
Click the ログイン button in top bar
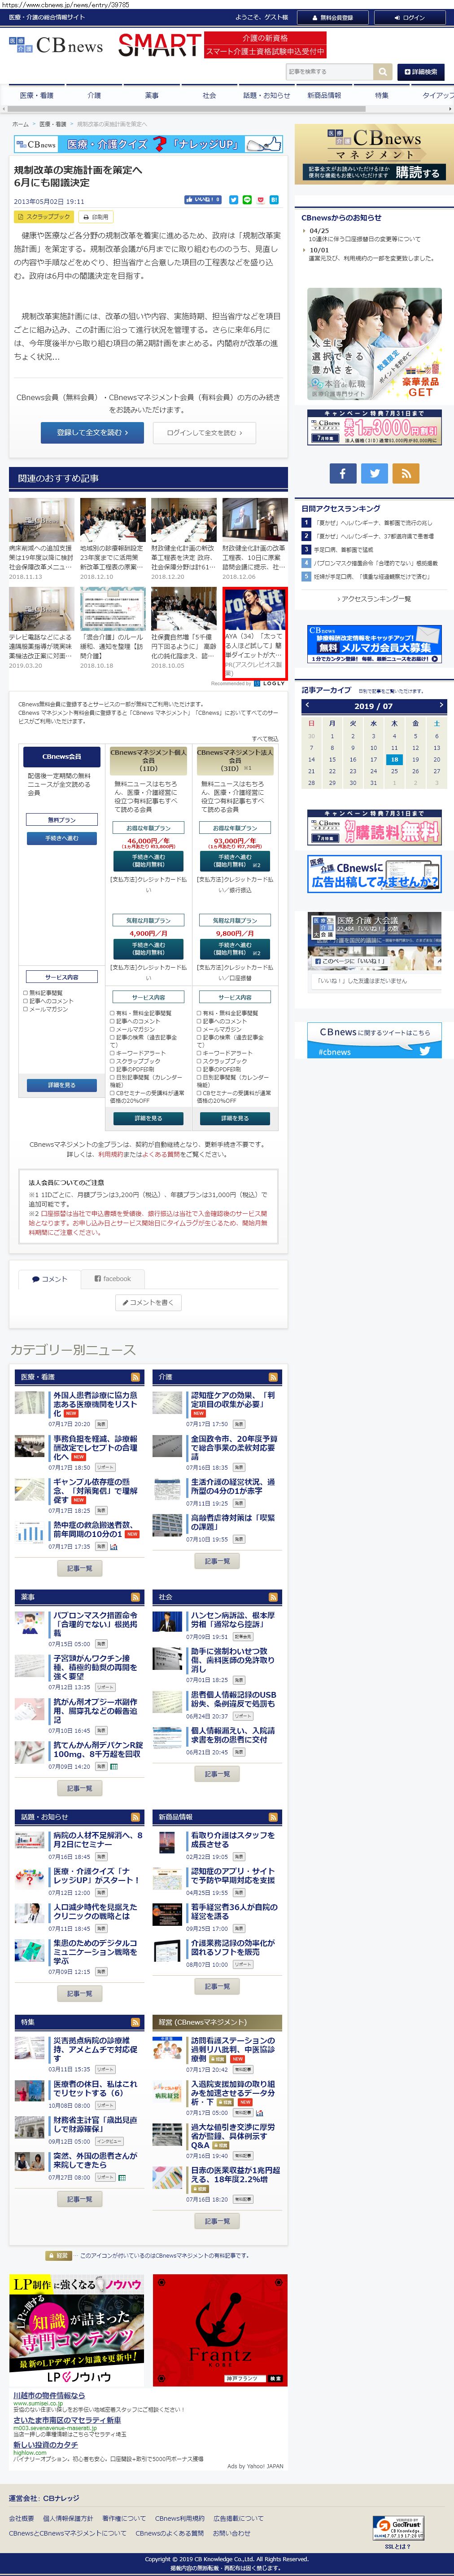pos(410,17)
